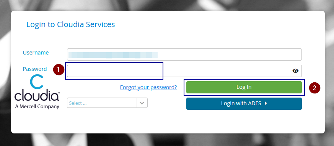334x146 pixels.
Task: Click the blue Cloudia C logo icon
Action: [x=37, y=82]
